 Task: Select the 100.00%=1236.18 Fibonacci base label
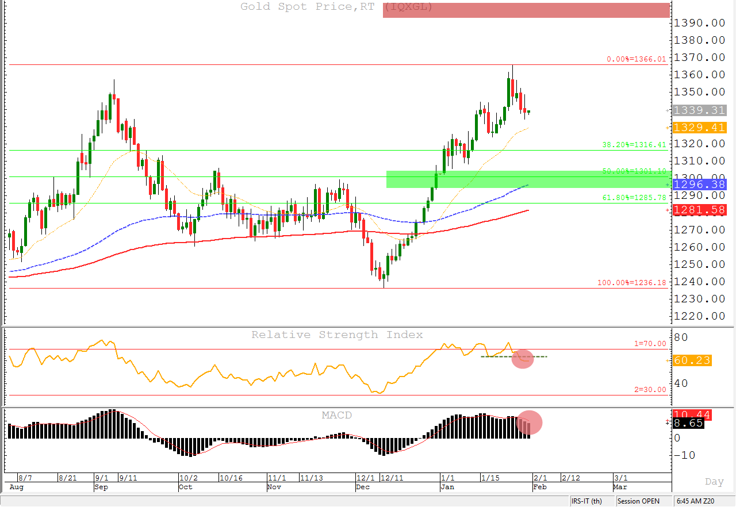coord(631,283)
